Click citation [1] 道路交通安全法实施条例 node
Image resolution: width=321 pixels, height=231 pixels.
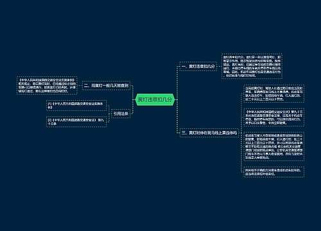[x=76, y=105]
